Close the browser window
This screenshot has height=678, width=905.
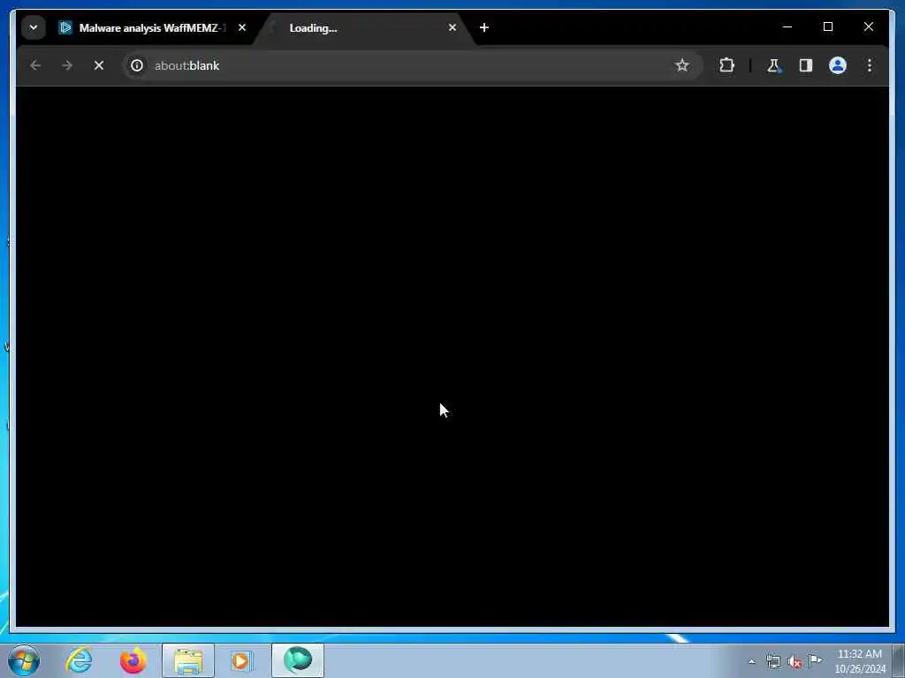(x=869, y=27)
